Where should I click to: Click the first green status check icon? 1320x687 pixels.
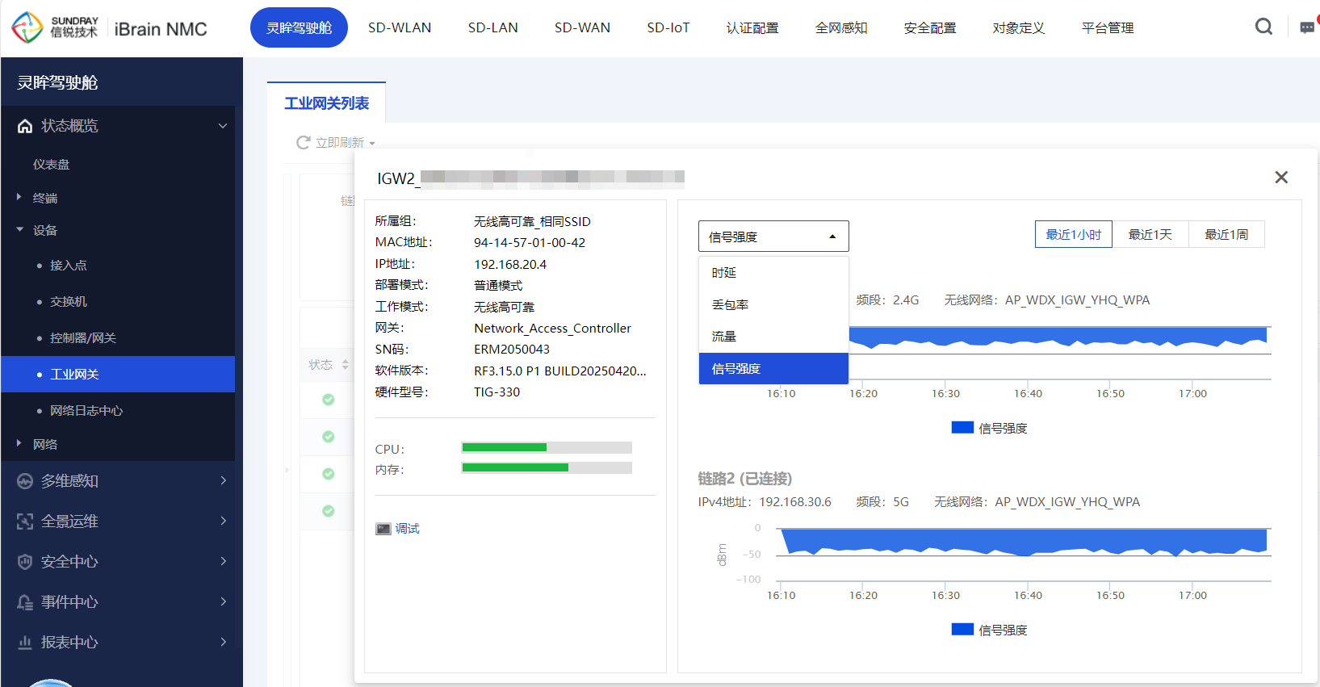point(329,400)
